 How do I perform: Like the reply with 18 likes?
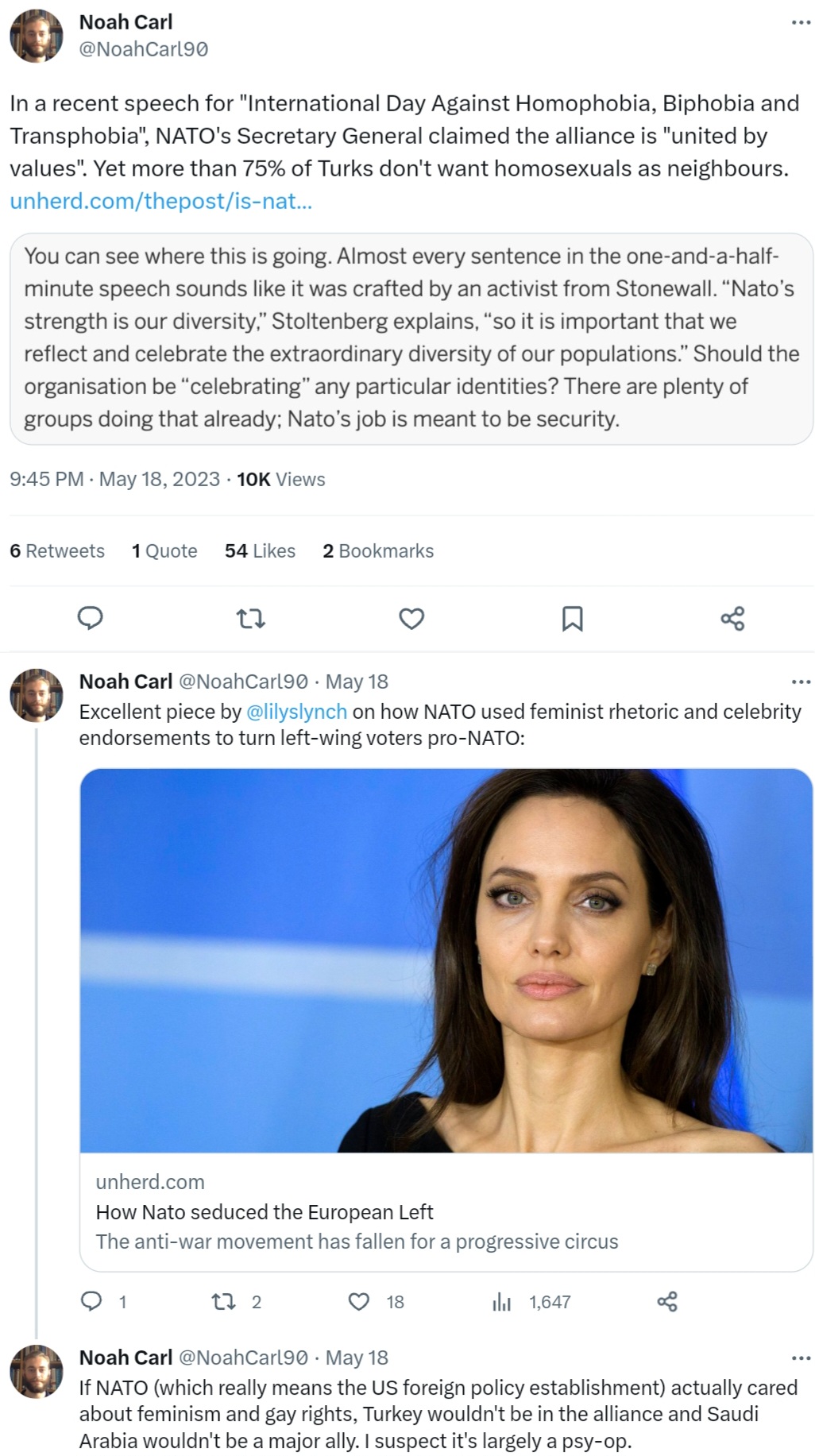[x=359, y=1301]
